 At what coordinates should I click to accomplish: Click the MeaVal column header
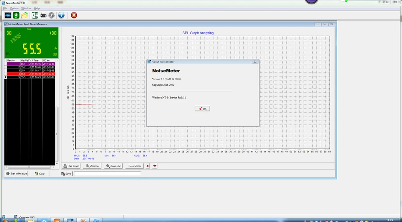click(x=25, y=60)
